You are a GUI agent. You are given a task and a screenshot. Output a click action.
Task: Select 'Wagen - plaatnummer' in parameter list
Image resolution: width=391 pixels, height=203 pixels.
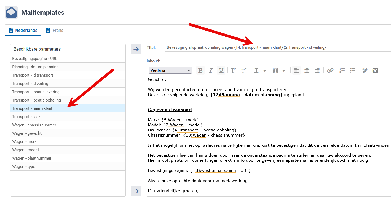(x=68, y=158)
